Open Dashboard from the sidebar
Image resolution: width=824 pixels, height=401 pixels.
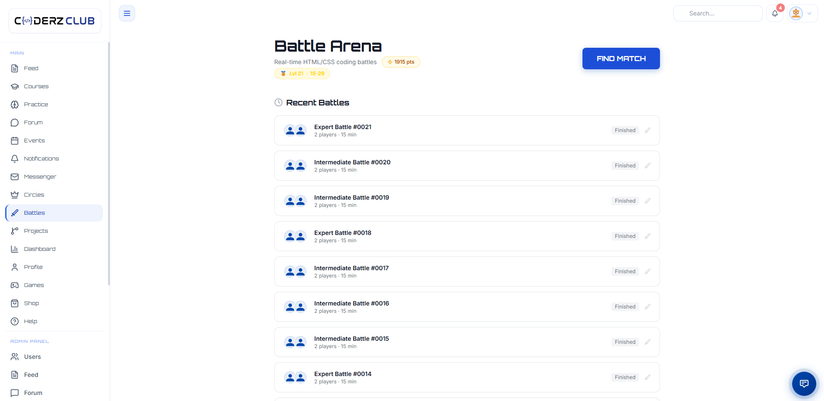[x=54, y=249]
